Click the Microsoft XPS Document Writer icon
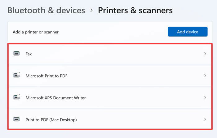This screenshot has height=138, width=217. 17,97
